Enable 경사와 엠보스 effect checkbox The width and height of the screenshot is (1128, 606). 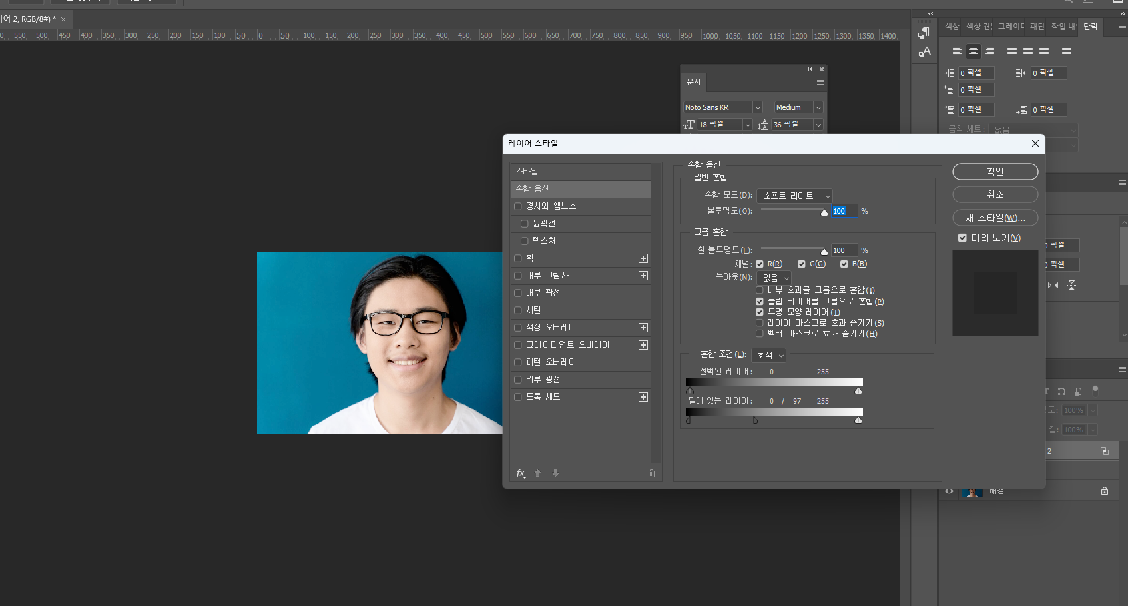click(518, 206)
